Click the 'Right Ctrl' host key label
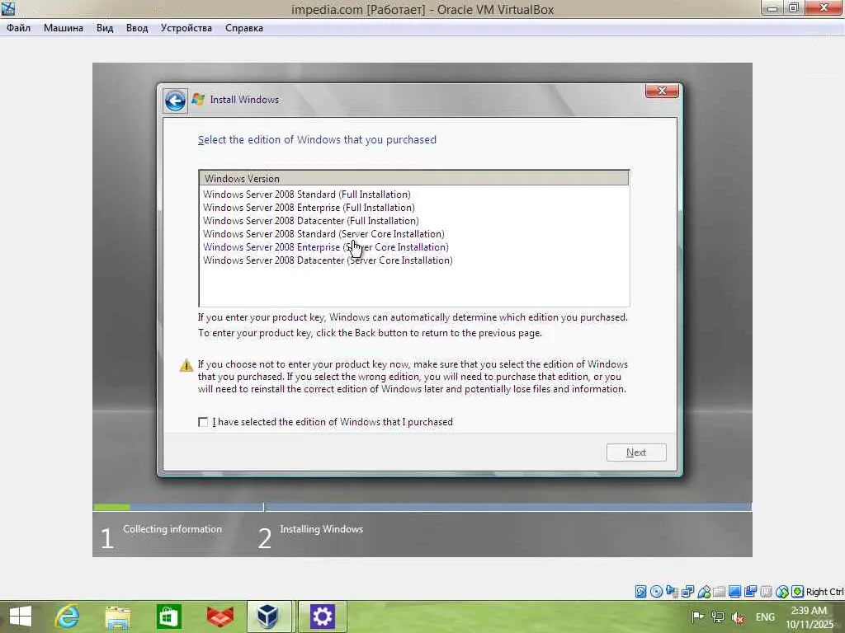The image size is (845, 633). coord(824,592)
